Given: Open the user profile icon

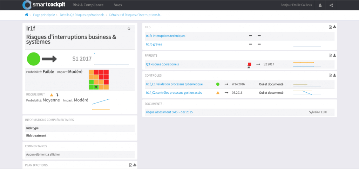Looking at the screenshot, I should tap(320, 5).
